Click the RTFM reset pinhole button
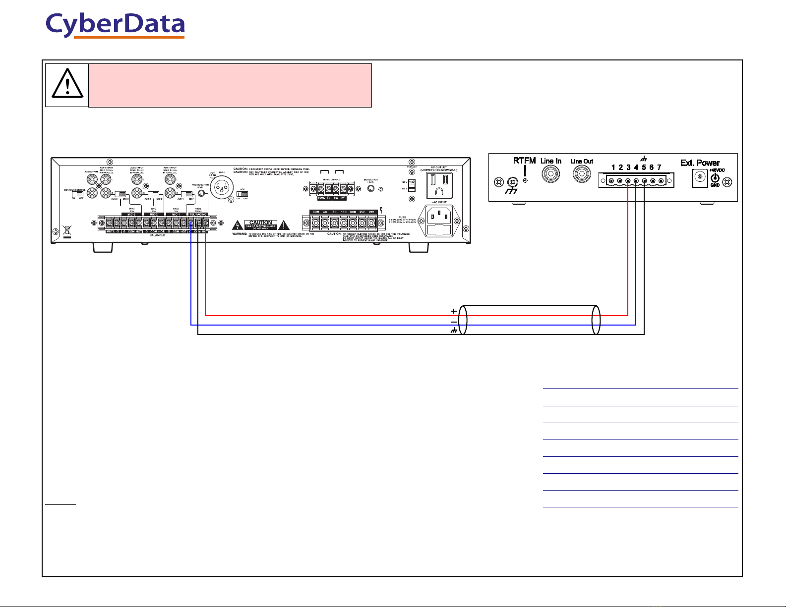 tap(525, 180)
